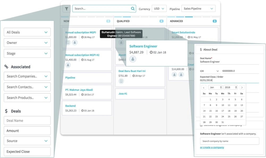The height and width of the screenshot is (158, 266).
Task: Click the QUALIFIED column count badge
Action: pos(162,21)
